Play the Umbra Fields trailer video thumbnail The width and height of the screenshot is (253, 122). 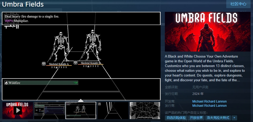click(17, 110)
